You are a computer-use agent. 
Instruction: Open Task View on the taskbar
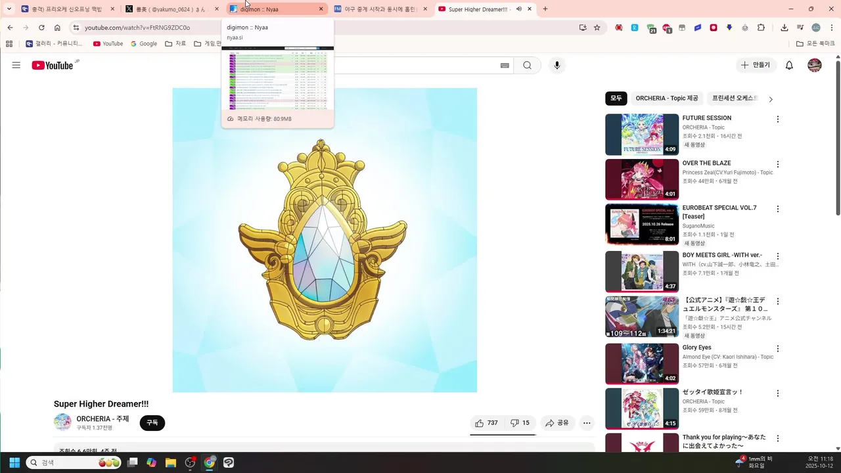point(132,462)
